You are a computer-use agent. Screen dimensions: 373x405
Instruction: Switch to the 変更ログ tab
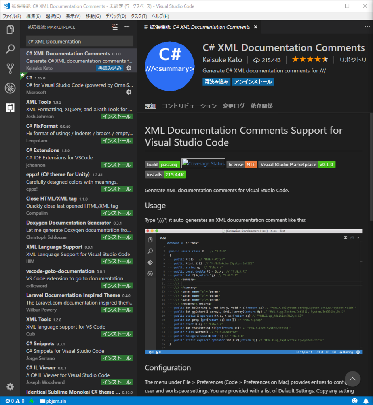pos(233,106)
